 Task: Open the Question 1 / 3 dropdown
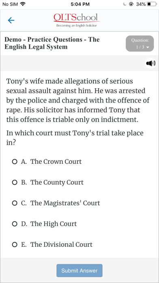[x=140, y=44]
